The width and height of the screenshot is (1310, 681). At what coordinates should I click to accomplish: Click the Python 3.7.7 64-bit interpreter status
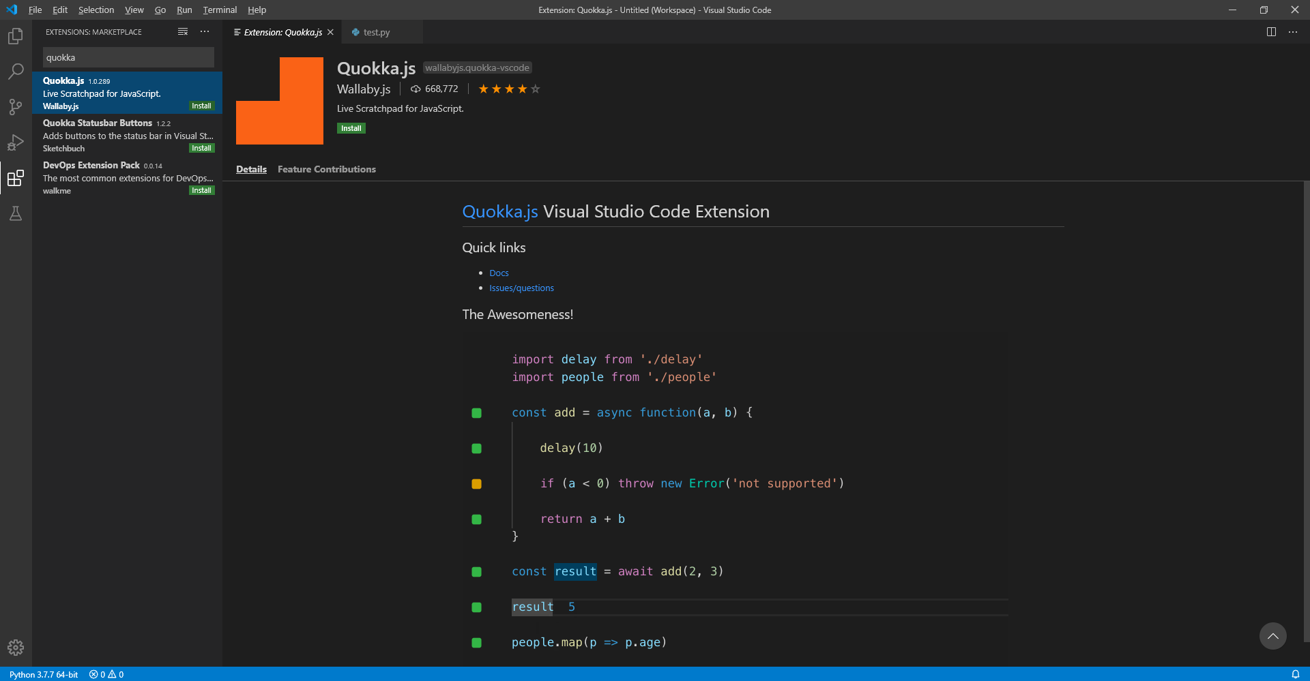44,674
